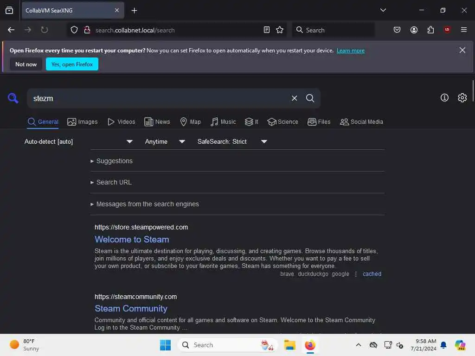
Task: Open the SearXNG about info icon
Action: click(444, 98)
